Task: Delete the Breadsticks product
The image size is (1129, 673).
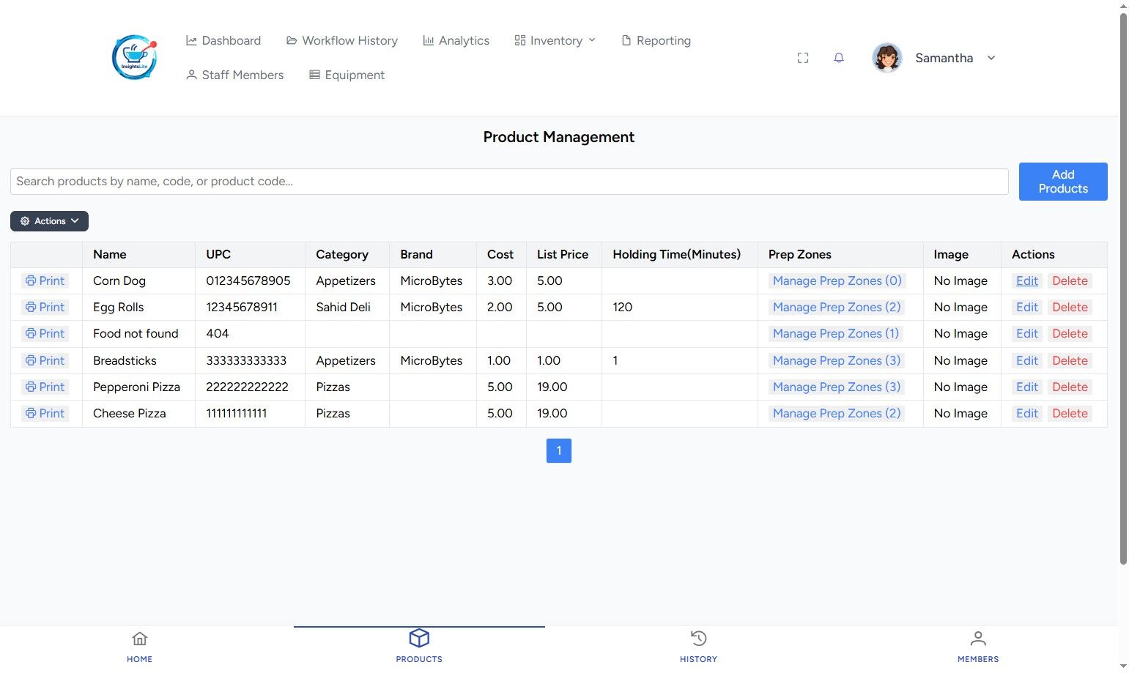Action: 1070,360
